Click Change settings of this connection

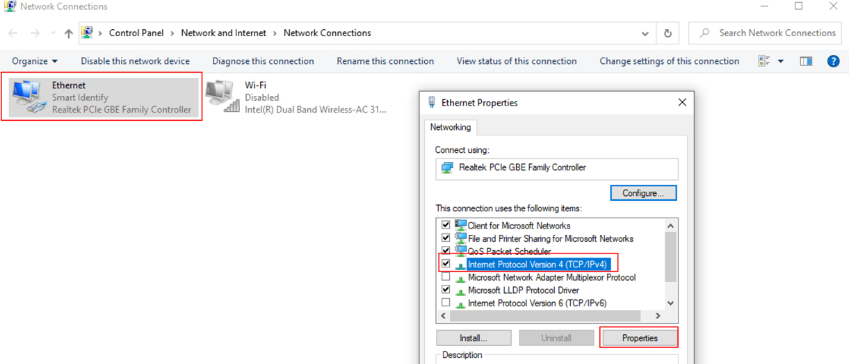tap(670, 61)
